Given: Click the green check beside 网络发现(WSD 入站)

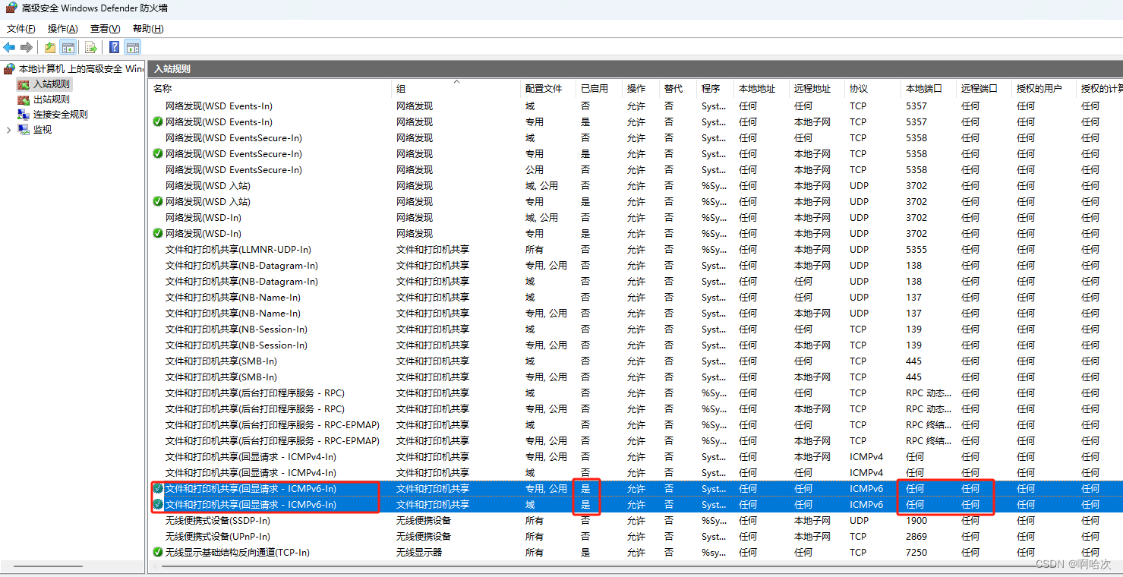Looking at the screenshot, I should point(158,201).
